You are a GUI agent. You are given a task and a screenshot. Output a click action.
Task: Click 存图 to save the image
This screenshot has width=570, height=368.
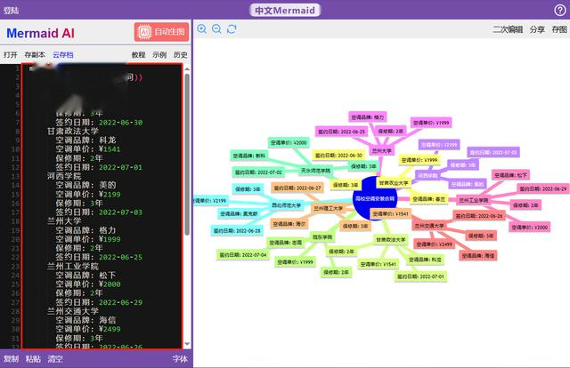tap(559, 29)
